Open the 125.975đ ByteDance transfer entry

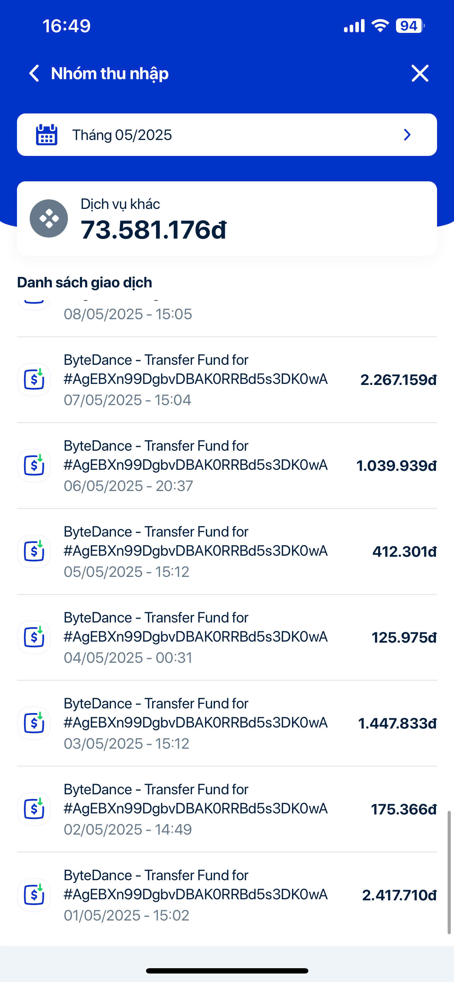point(227,637)
